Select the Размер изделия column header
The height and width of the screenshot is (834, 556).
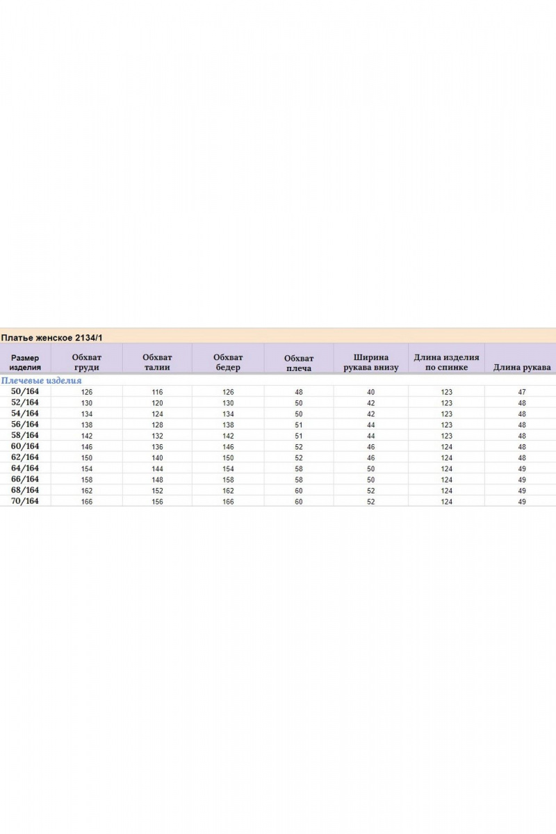(25, 363)
